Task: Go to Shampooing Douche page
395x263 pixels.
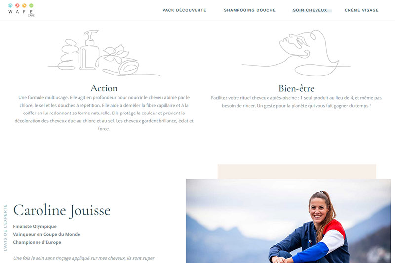Action: [250, 10]
